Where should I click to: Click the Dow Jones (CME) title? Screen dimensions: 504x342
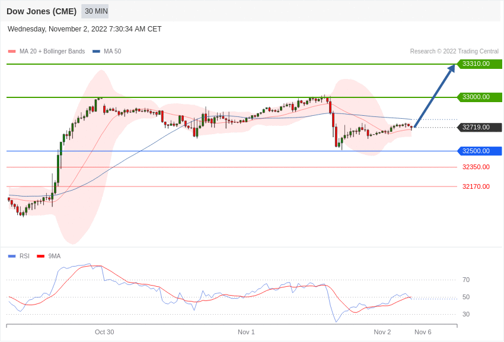pyautogui.click(x=42, y=11)
